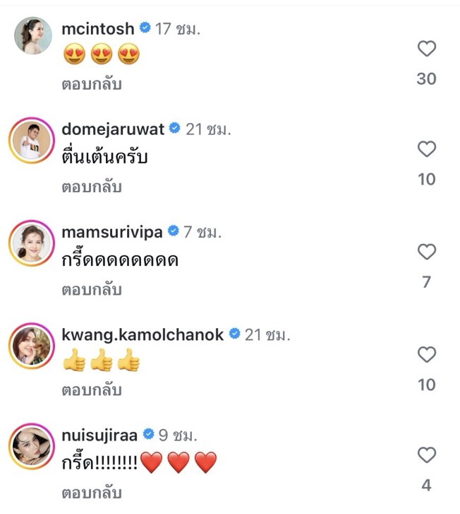The image size is (460, 514).
Task: Open username link nuisujiraa
Action: [99, 436]
